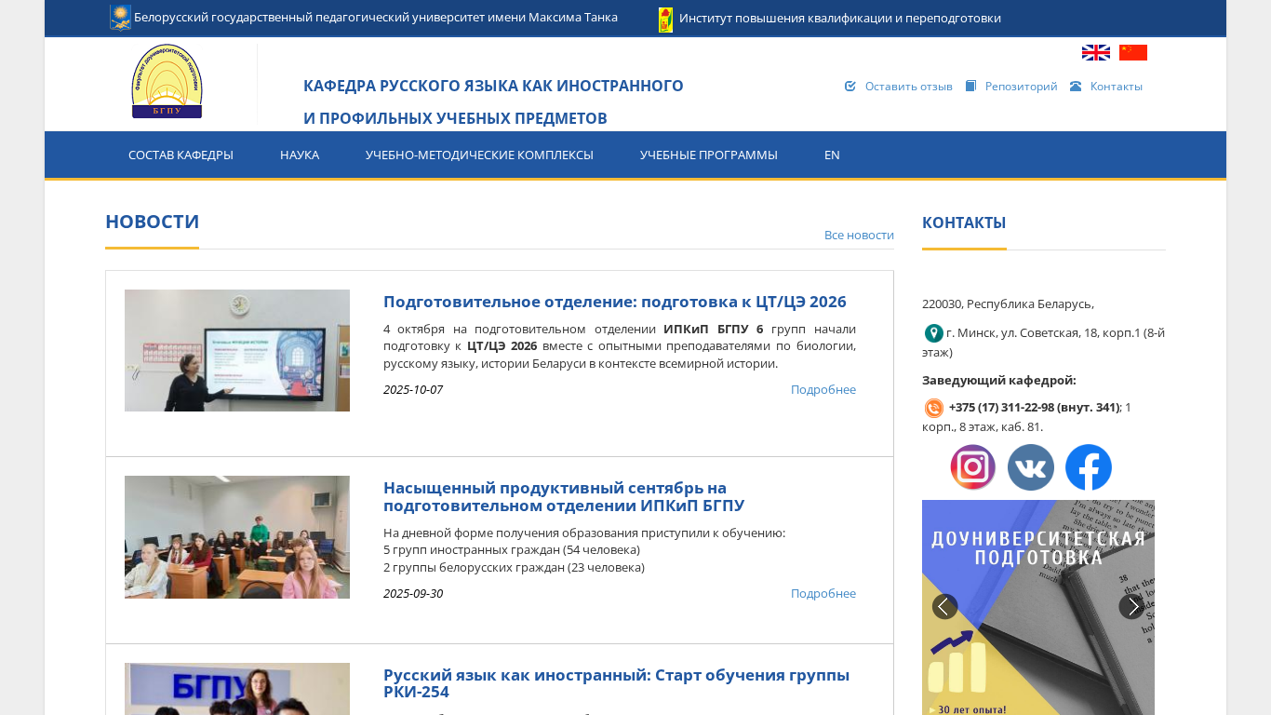1271x715 pixels.
Task: Open thumbnail of ЦТ/ЦЭ 2026 news item
Action: (237, 351)
